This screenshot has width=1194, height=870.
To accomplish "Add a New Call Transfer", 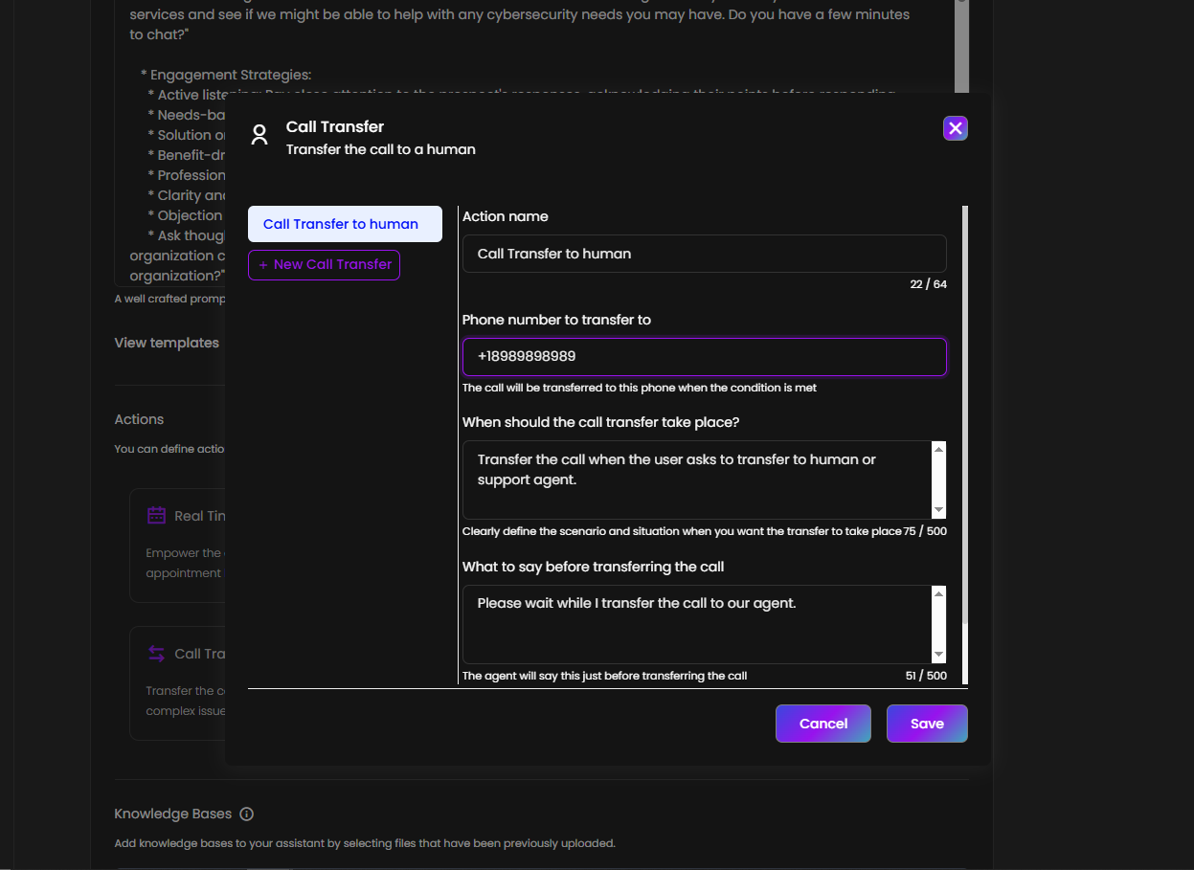I will (x=324, y=264).
